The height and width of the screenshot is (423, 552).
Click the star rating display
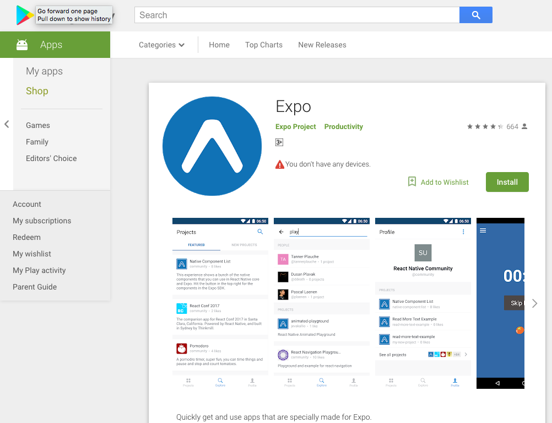tap(485, 126)
